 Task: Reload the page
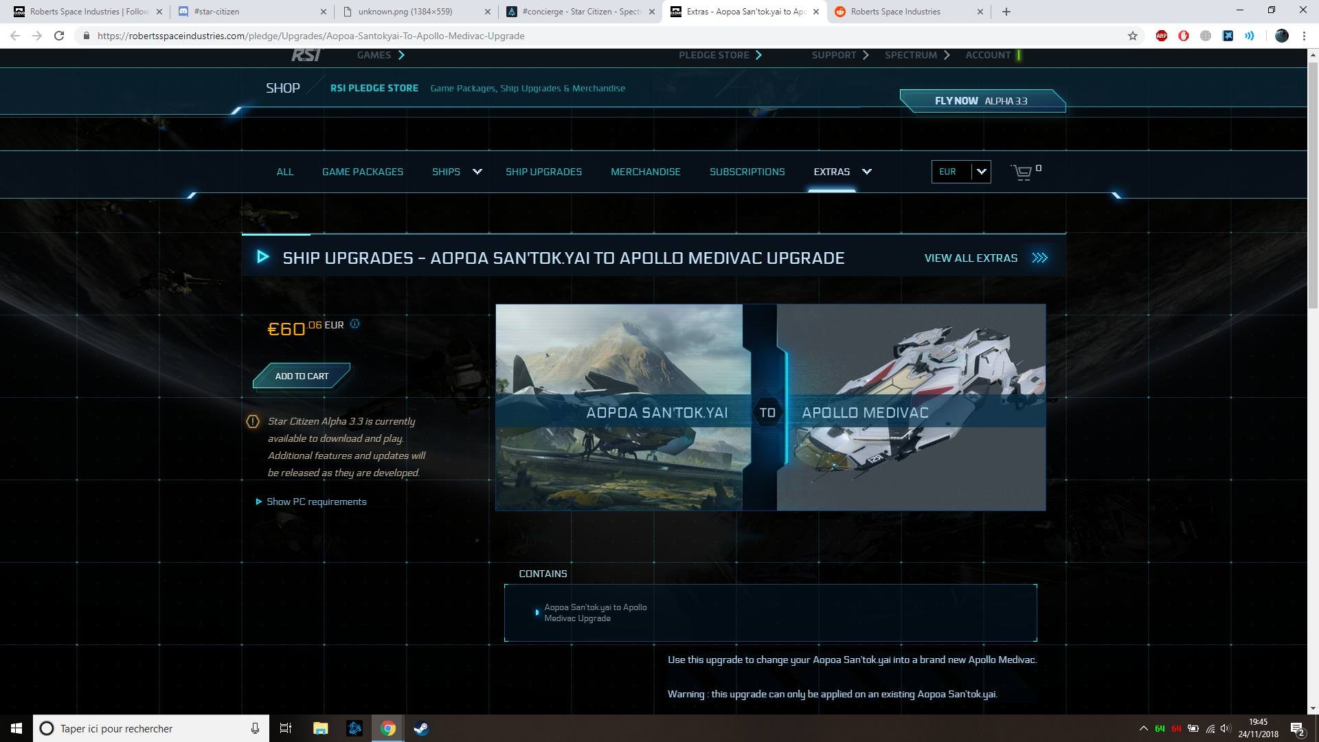[x=59, y=36]
